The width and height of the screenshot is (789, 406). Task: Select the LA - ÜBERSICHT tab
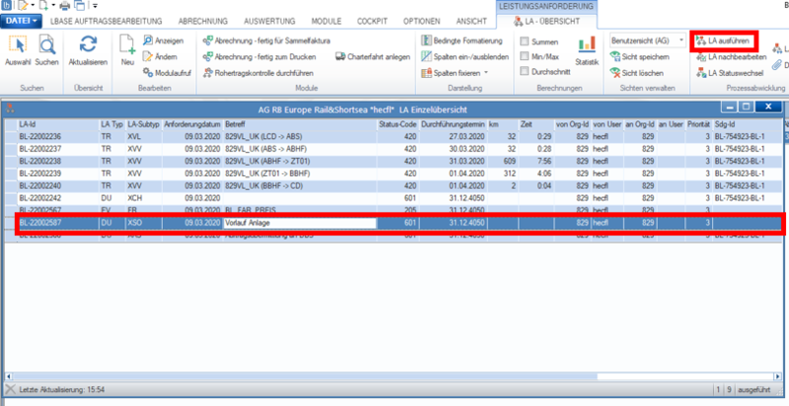[546, 21]
